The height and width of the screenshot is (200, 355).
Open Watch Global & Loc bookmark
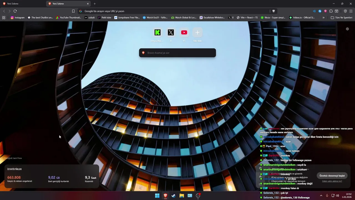pos(184,17)
